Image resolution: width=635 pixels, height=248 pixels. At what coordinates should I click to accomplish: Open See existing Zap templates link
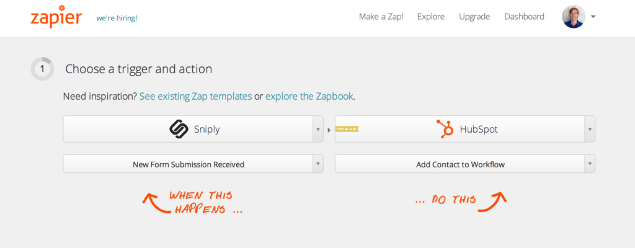195,97
